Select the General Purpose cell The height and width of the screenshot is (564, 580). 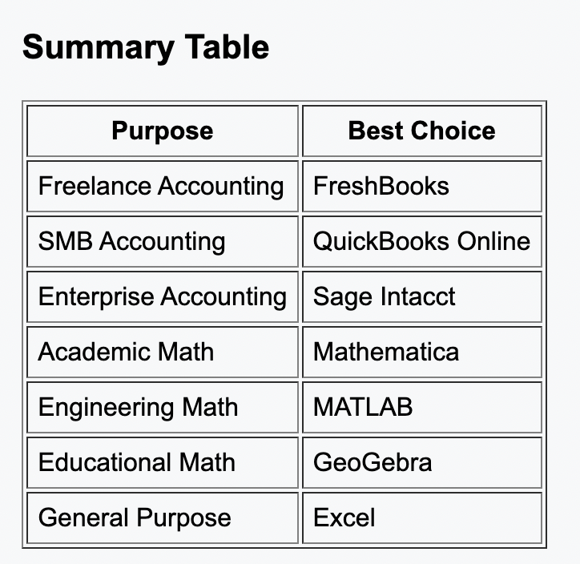(x=163, y=518)
